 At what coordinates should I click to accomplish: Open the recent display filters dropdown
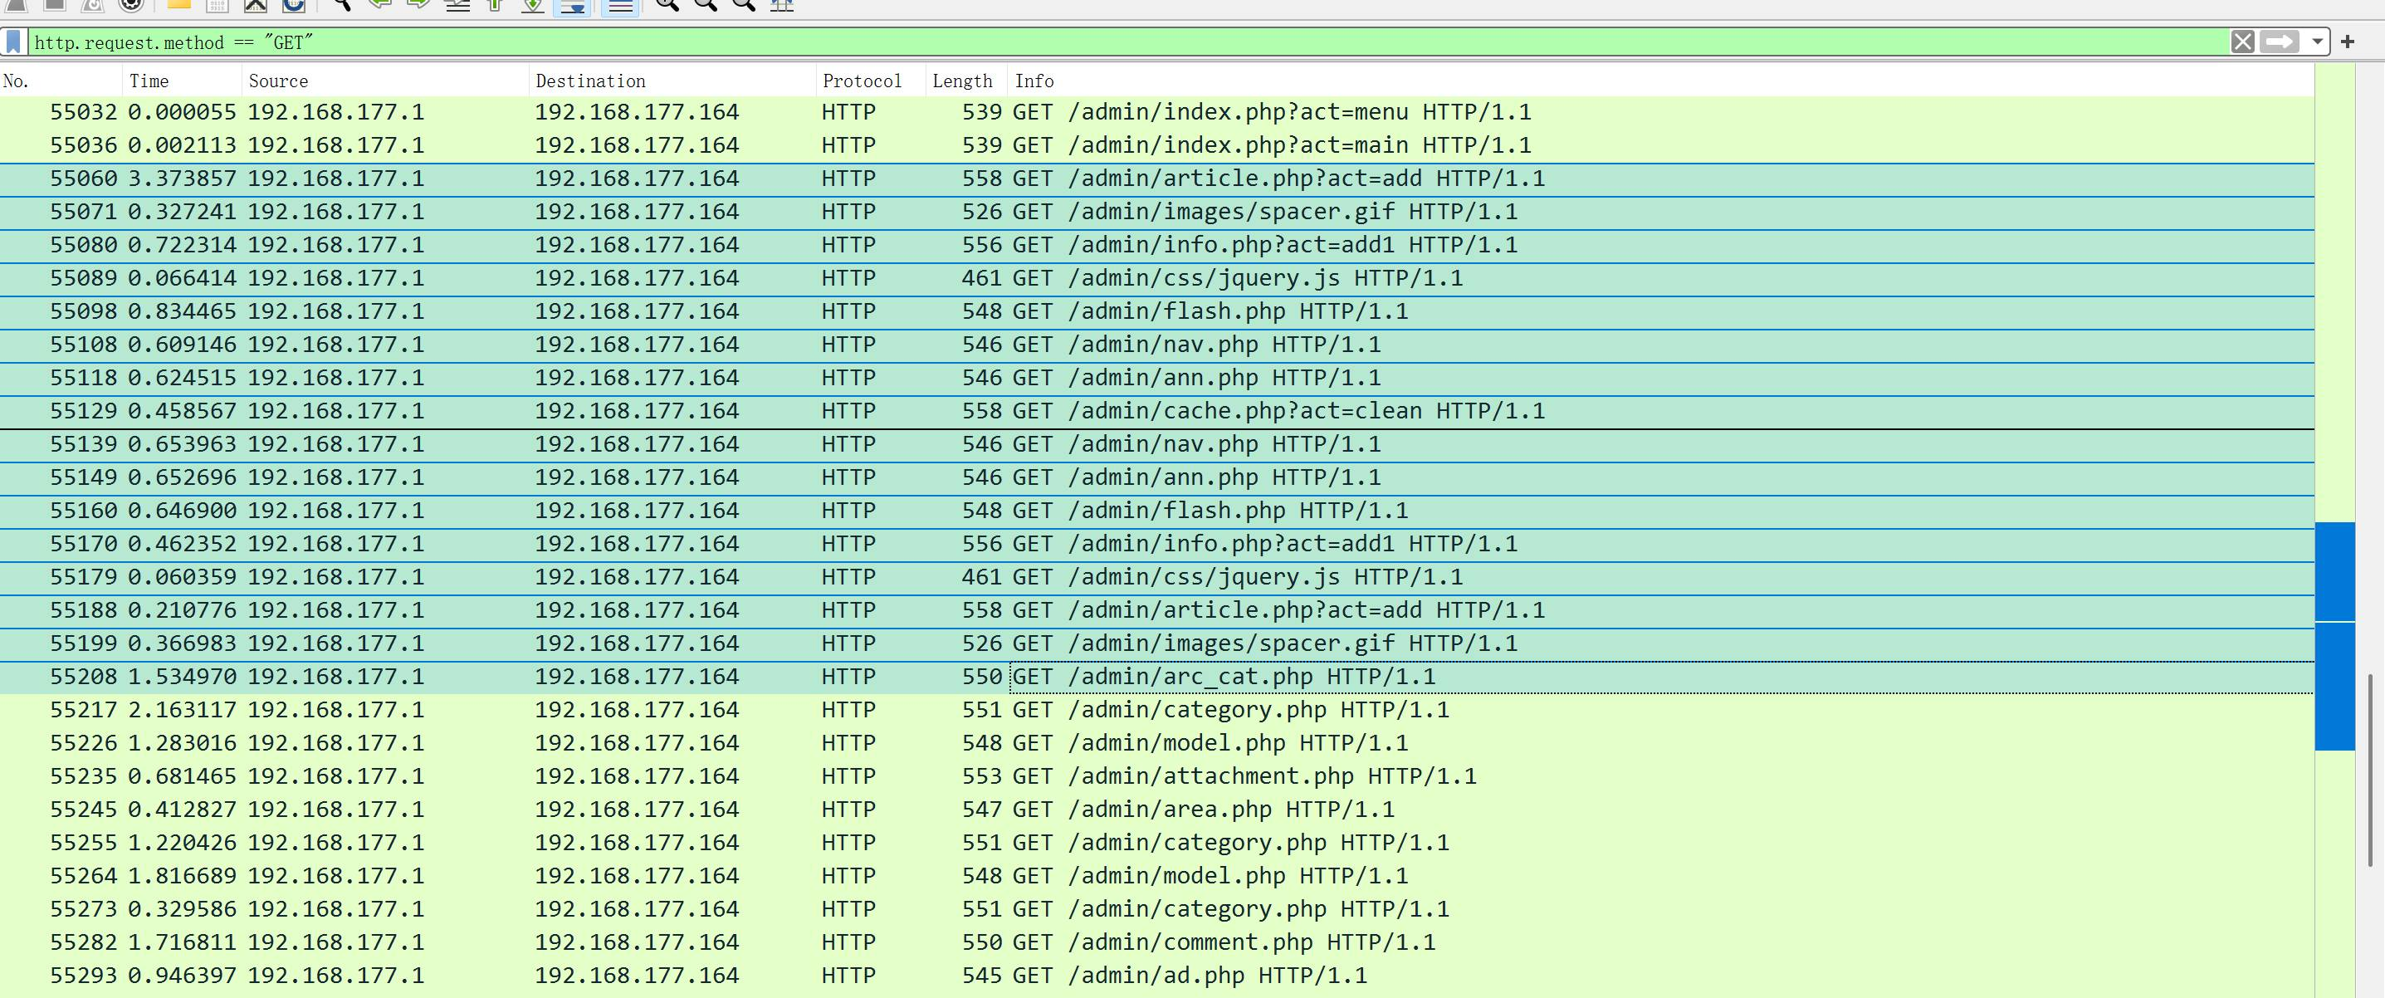tap(2316, 42)
